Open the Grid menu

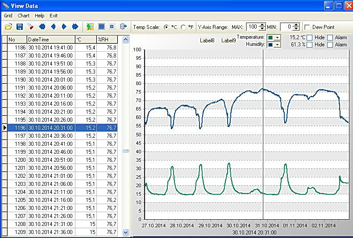[x=8, y=16]
